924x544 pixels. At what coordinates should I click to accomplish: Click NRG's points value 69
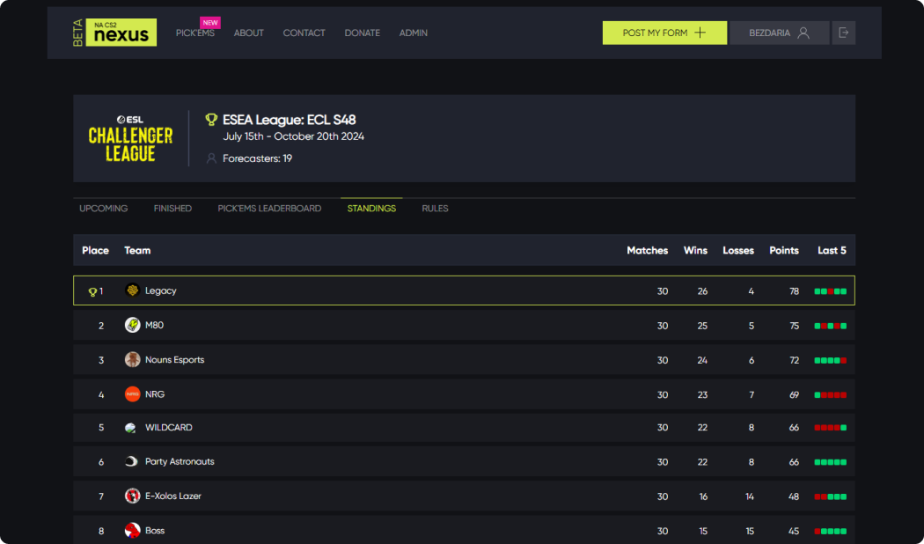click(794, 395)
